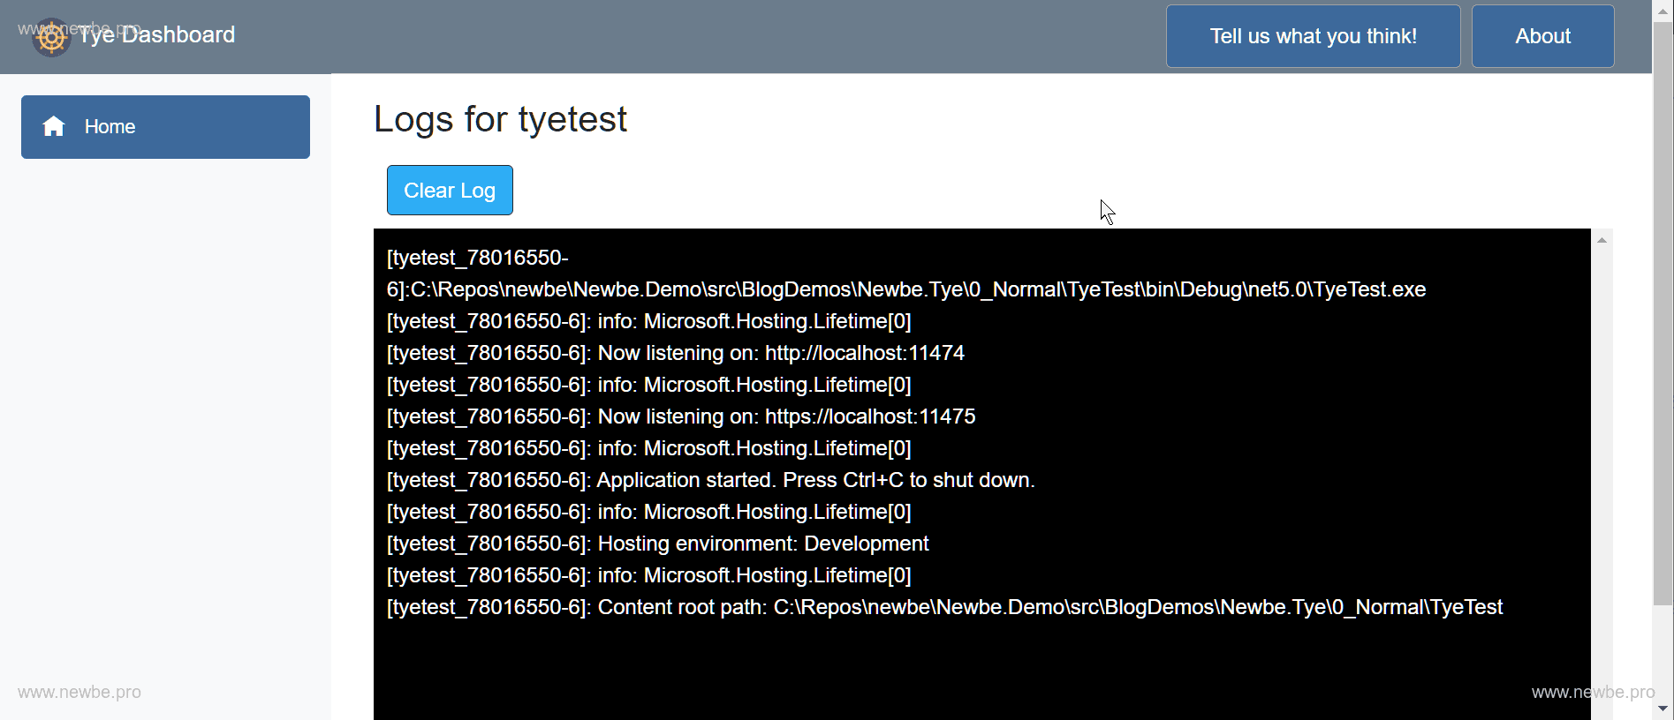Image resolution: width=1674 pixels, height=720 pixels.
Task: Click 'Tell us what you think!' button
Action: (1313, 36)
